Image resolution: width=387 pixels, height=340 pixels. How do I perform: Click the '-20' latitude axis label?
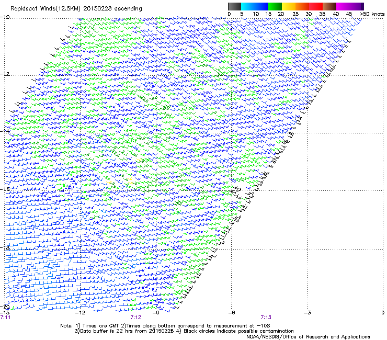tap(5, 307)
